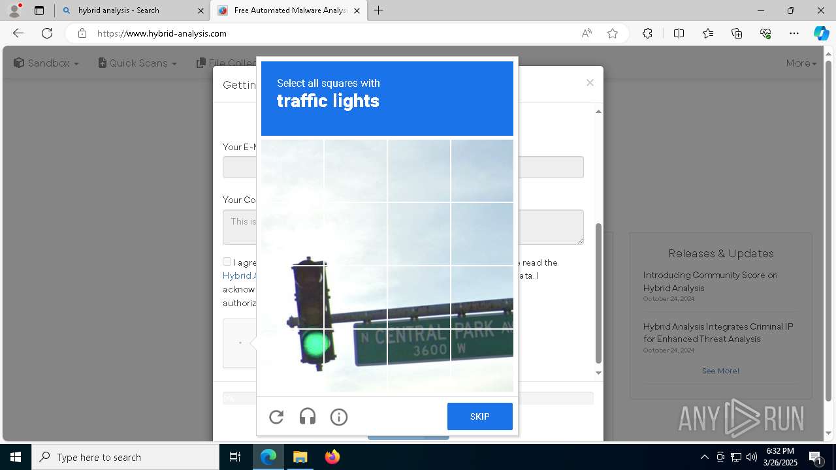Open the File Collections menu
This screenshot has width=836, height=470.
point(226,63)
